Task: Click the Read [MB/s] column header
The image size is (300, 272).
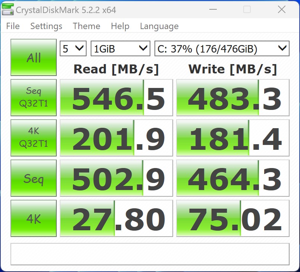Action: pyautogui.click(x=116, y=69)
